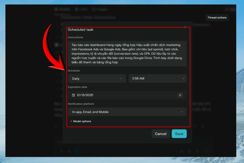Screen dimensions: 244x163
Task: Expand the Model options section
Action: (82, 121)
